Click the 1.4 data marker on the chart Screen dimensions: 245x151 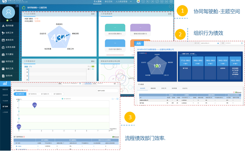[x=35, y=105]
